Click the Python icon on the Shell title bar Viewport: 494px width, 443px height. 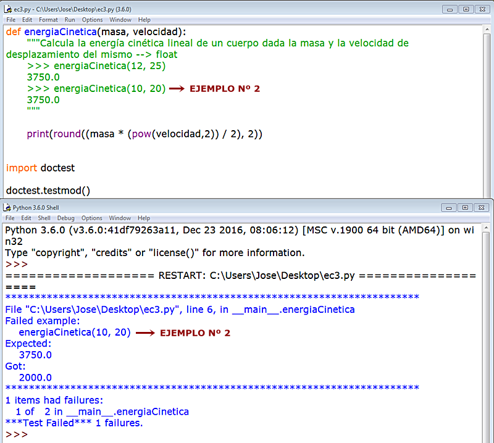(x=7, y=207)
